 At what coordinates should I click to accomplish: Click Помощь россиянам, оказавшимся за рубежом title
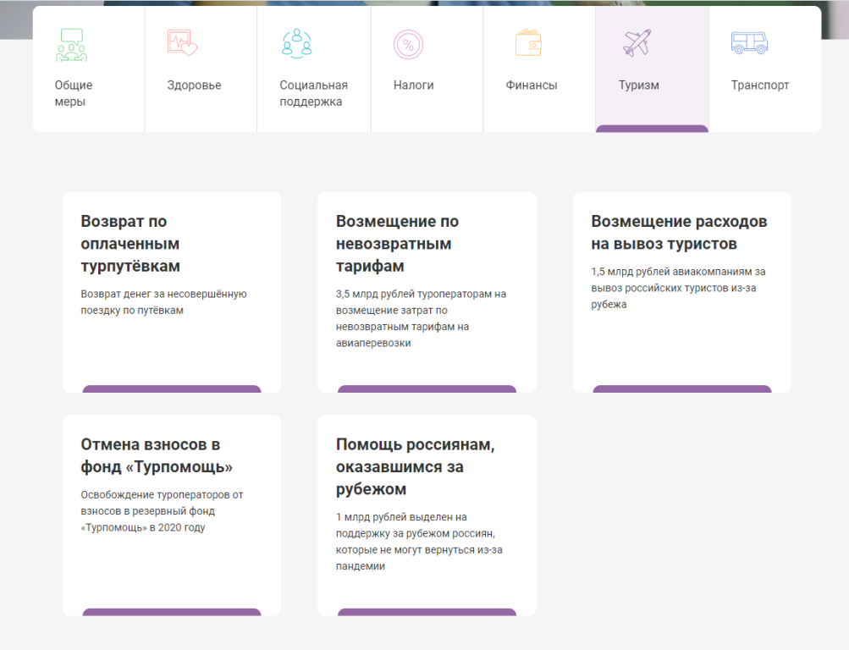(415, 466)
